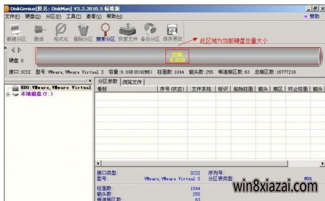Select the 8.0GB free space disk bar
The width and height of the screenshot is (325, 201).
tap(177, 56)
